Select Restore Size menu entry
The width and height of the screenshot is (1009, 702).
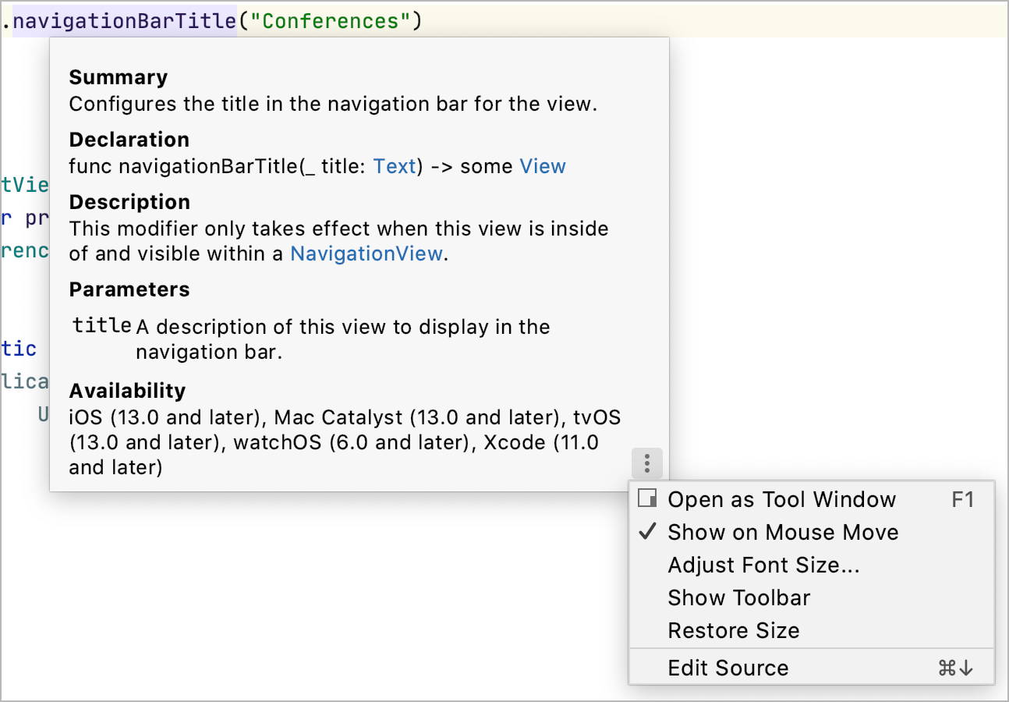[733, 630]
